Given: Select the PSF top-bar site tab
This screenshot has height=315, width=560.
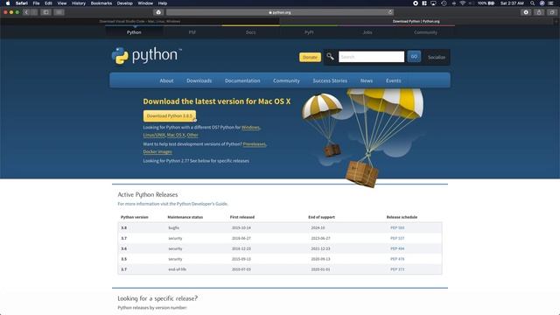Looking at the screenshot, I should [x=192, y=32].
